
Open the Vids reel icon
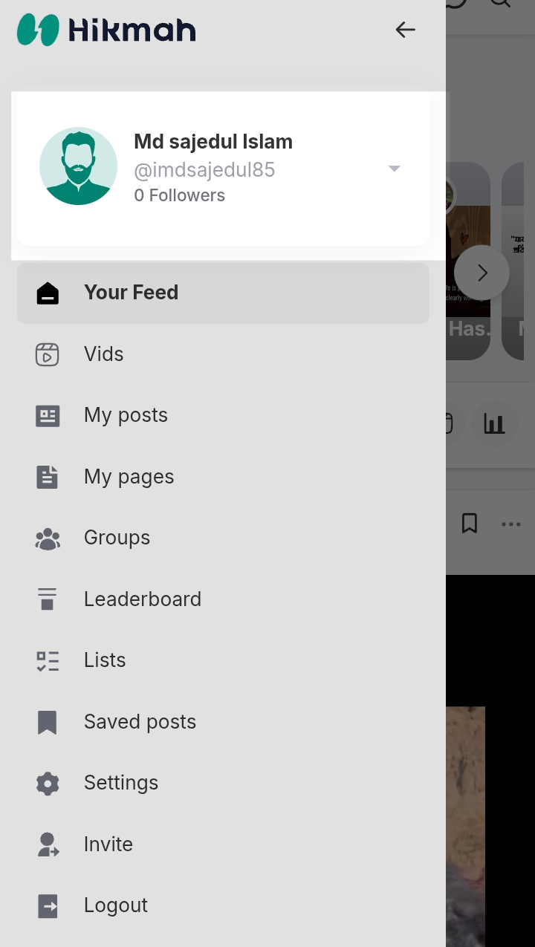[x=48, y=354]
